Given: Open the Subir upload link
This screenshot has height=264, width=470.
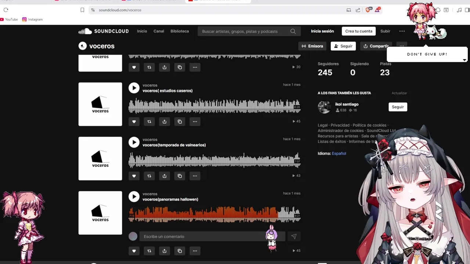Looking at the screenshot, I should click(385, 31).
